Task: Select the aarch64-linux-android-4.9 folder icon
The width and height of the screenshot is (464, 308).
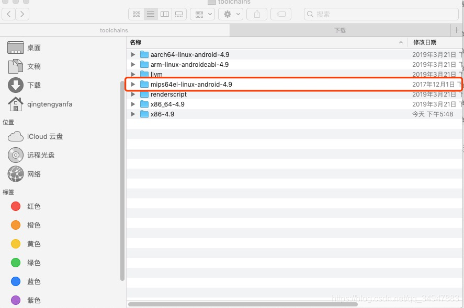Action: pos(144,54)
